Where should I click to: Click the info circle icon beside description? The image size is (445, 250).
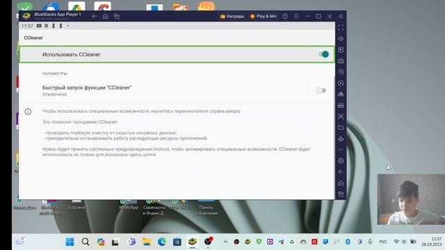pos(28,112)
